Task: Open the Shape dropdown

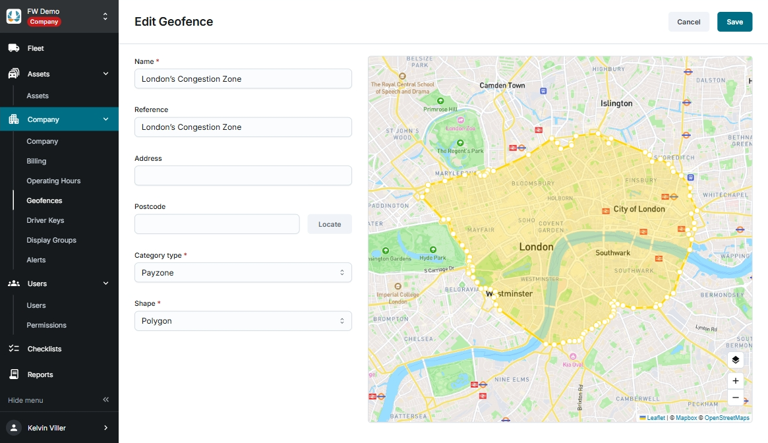Action: tap(243, 321)
